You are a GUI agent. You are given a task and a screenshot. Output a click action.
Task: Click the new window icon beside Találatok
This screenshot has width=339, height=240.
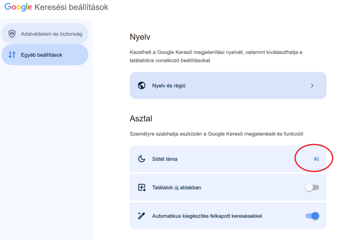pos(142,187)
